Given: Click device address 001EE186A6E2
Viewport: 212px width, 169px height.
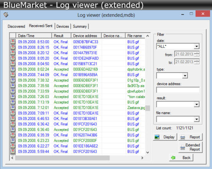Looking at the screenshot, I should [86, 146].
